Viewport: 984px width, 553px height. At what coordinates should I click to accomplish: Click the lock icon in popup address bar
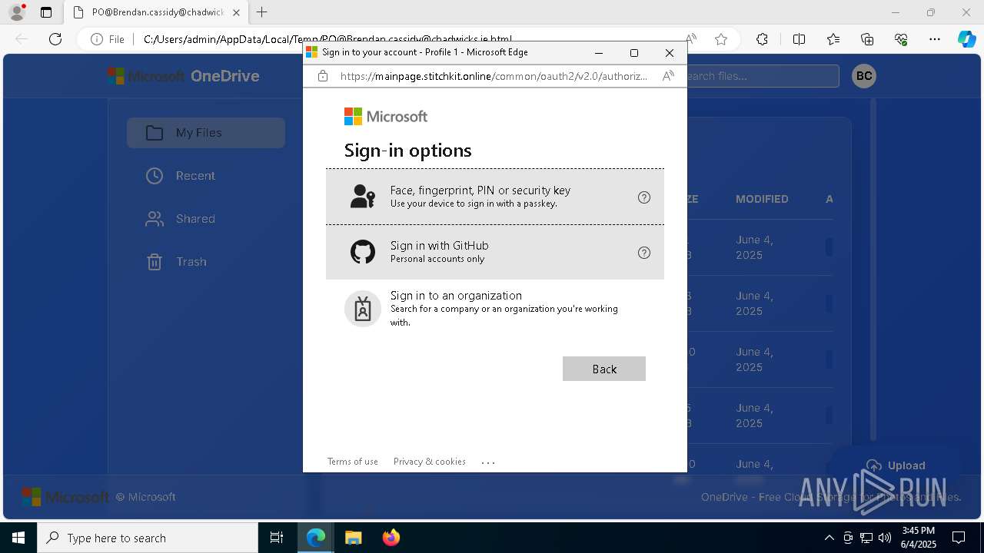[x=323, y=76]
